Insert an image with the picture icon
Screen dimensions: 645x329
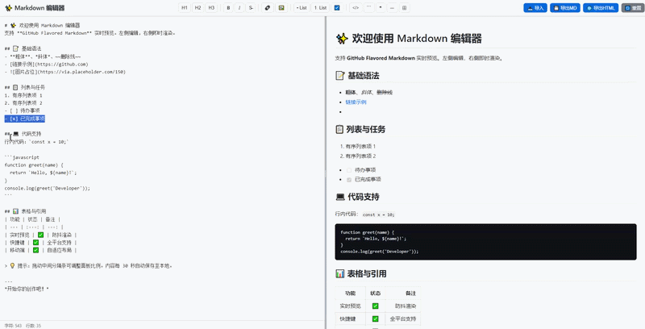281,7
